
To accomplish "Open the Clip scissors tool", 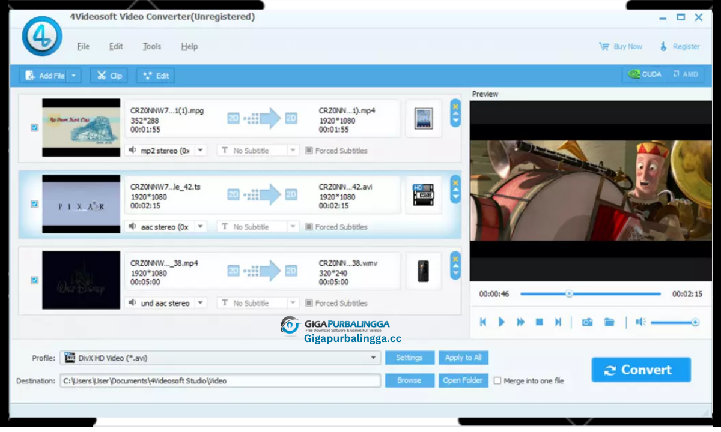I will pyautogui.click(x=109, y=76).
